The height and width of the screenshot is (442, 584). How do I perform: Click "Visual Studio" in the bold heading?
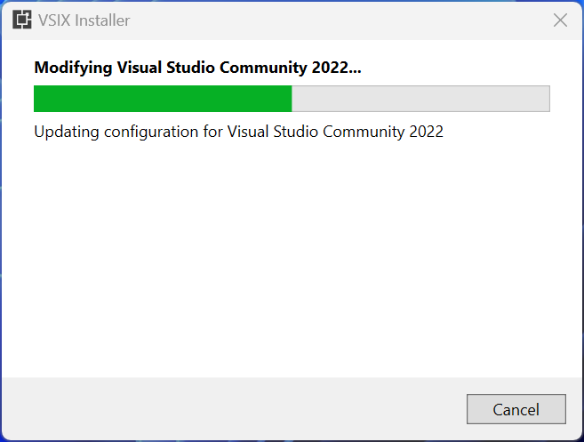pos(165,68)
